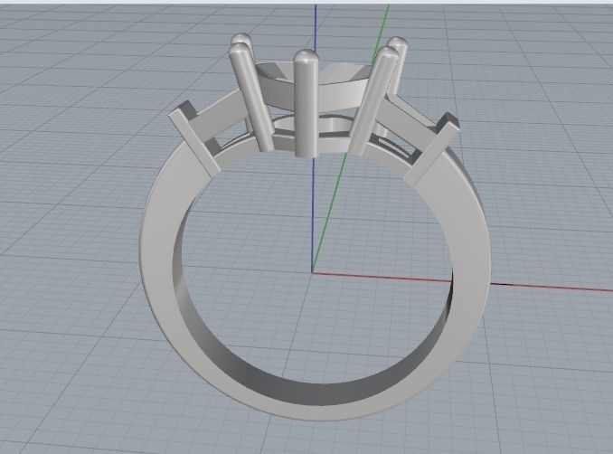The image size is (613, 454).
Task: Select the front center prong
Action: (306, 104)
